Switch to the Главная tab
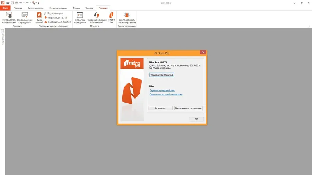 [18, 8]
